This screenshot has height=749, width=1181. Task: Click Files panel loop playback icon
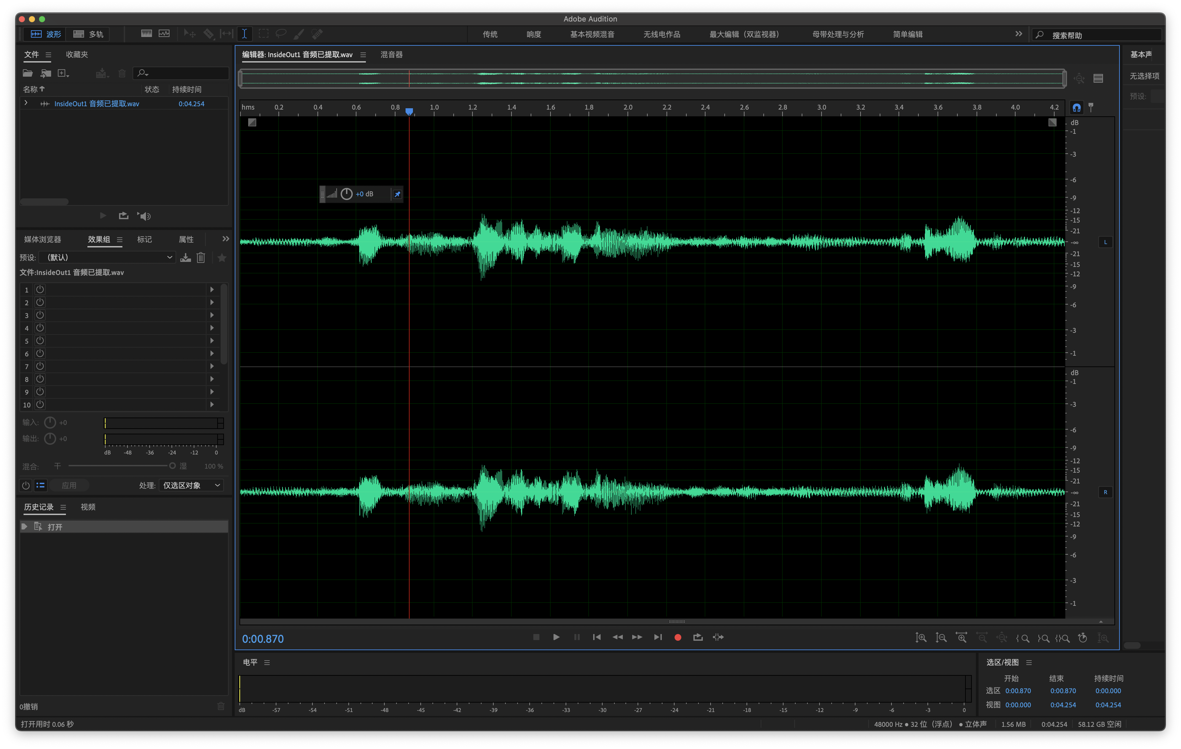click(x=124, y=216)
